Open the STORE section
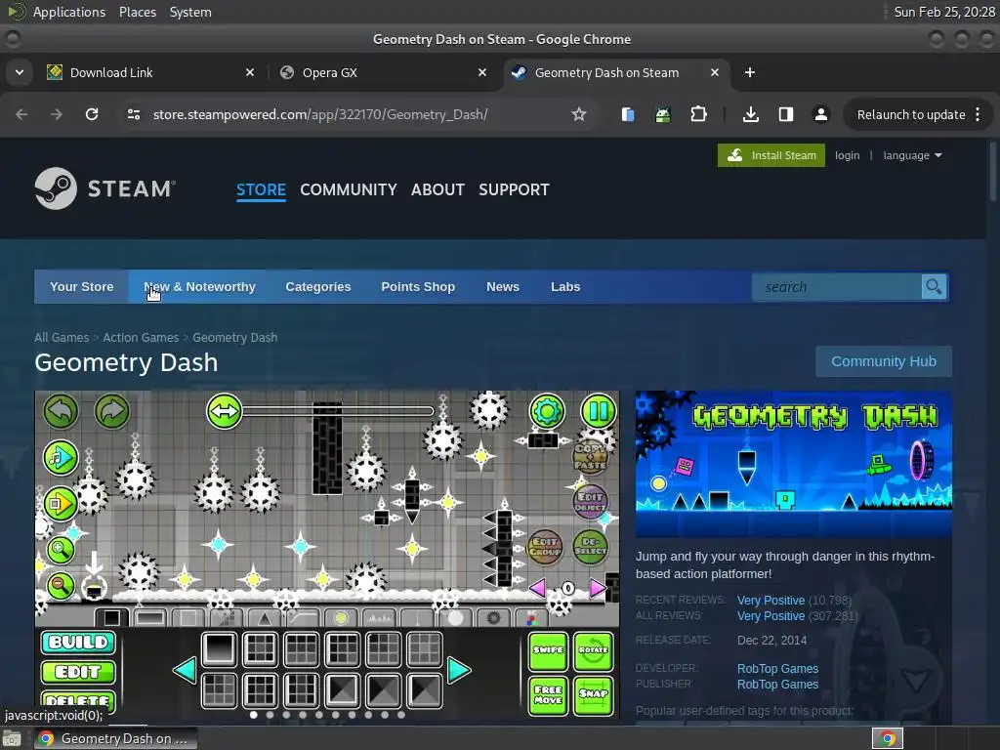 (x=261, y=190)
